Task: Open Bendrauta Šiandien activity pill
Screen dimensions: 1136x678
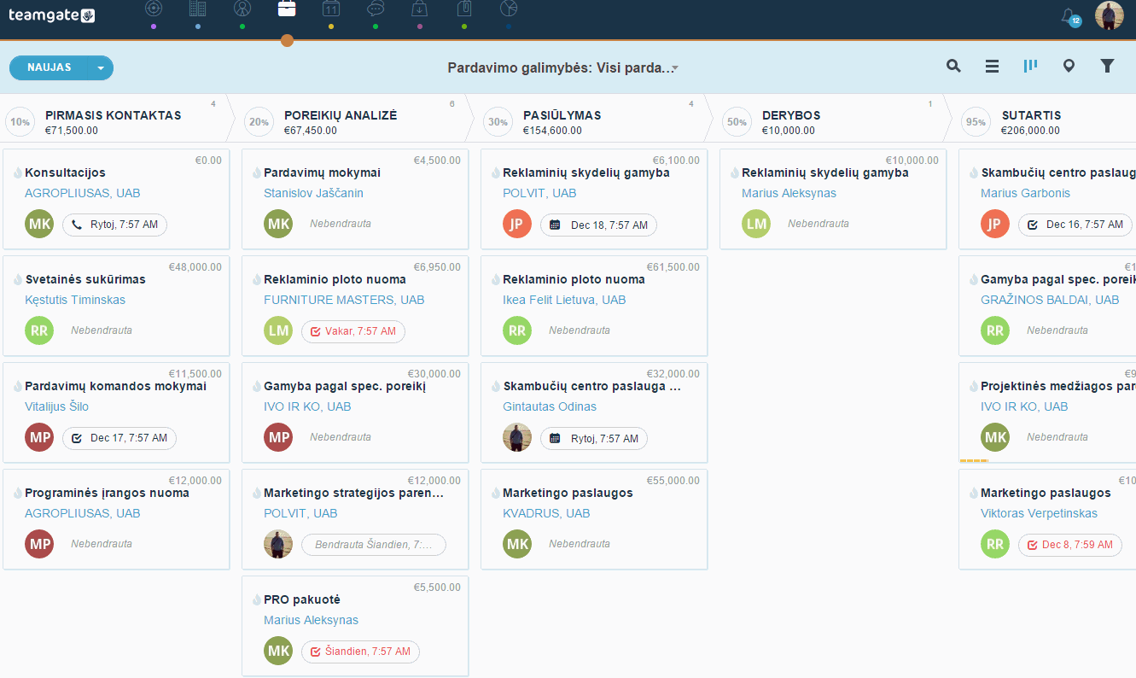Action: click(x=373, y=545)
